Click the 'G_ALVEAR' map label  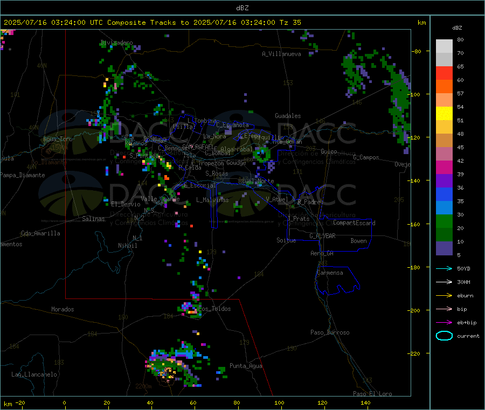(x=322, y=236)
